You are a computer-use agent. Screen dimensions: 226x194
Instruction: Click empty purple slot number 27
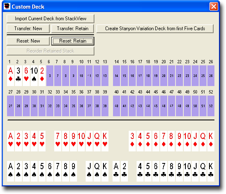pyautogui.click(x=10, y=106)
